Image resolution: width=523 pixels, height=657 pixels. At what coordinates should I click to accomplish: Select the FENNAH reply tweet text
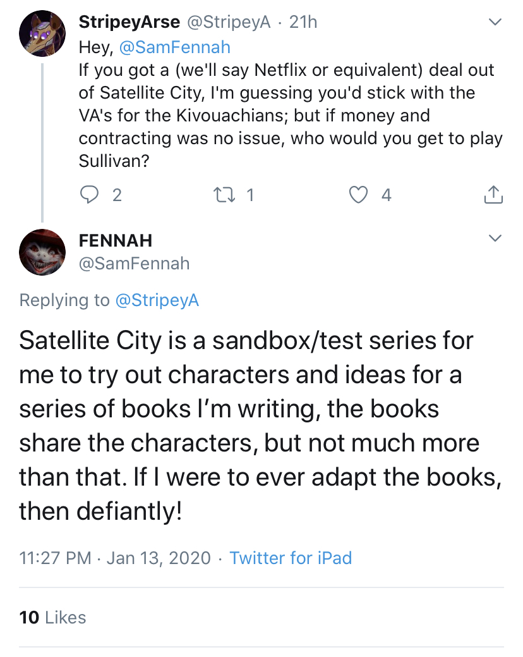click(x=260, y=426)
